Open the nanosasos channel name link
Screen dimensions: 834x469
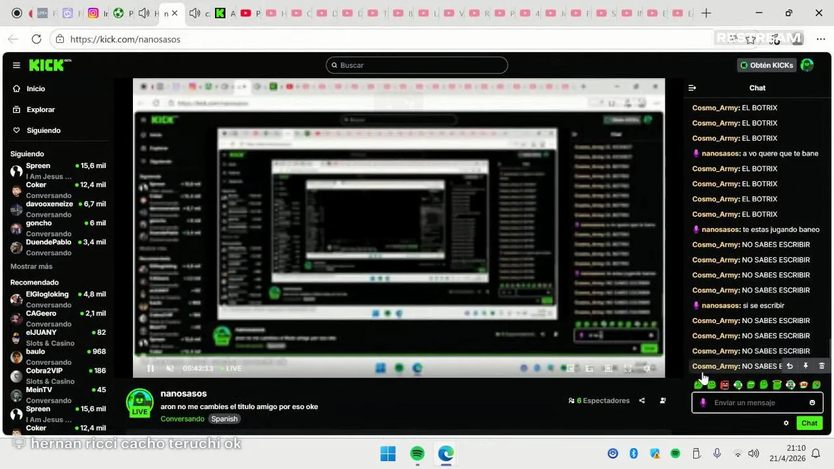click(184, 393)
